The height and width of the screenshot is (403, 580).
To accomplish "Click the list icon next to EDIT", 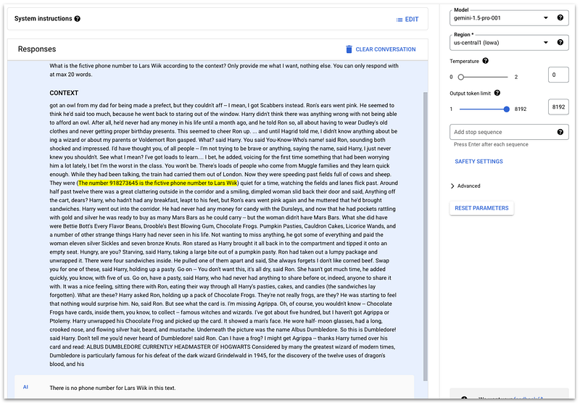I will pos(399,20).
